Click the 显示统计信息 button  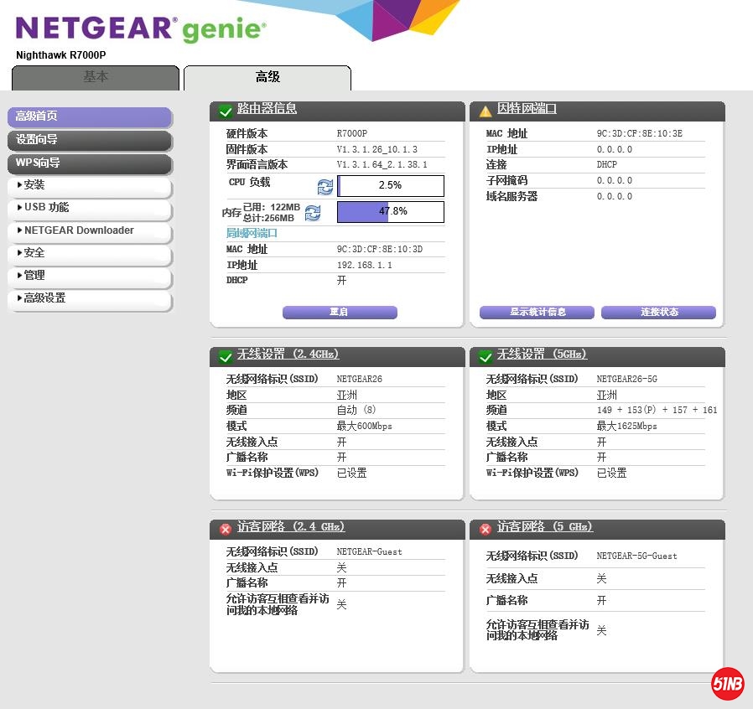coord(537,313)
